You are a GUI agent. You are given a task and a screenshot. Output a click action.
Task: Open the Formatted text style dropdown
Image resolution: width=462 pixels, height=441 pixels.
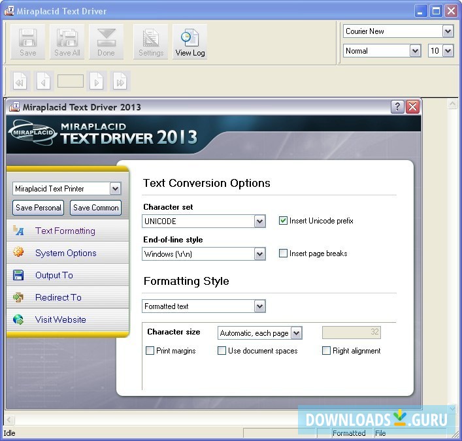point(259,306)
